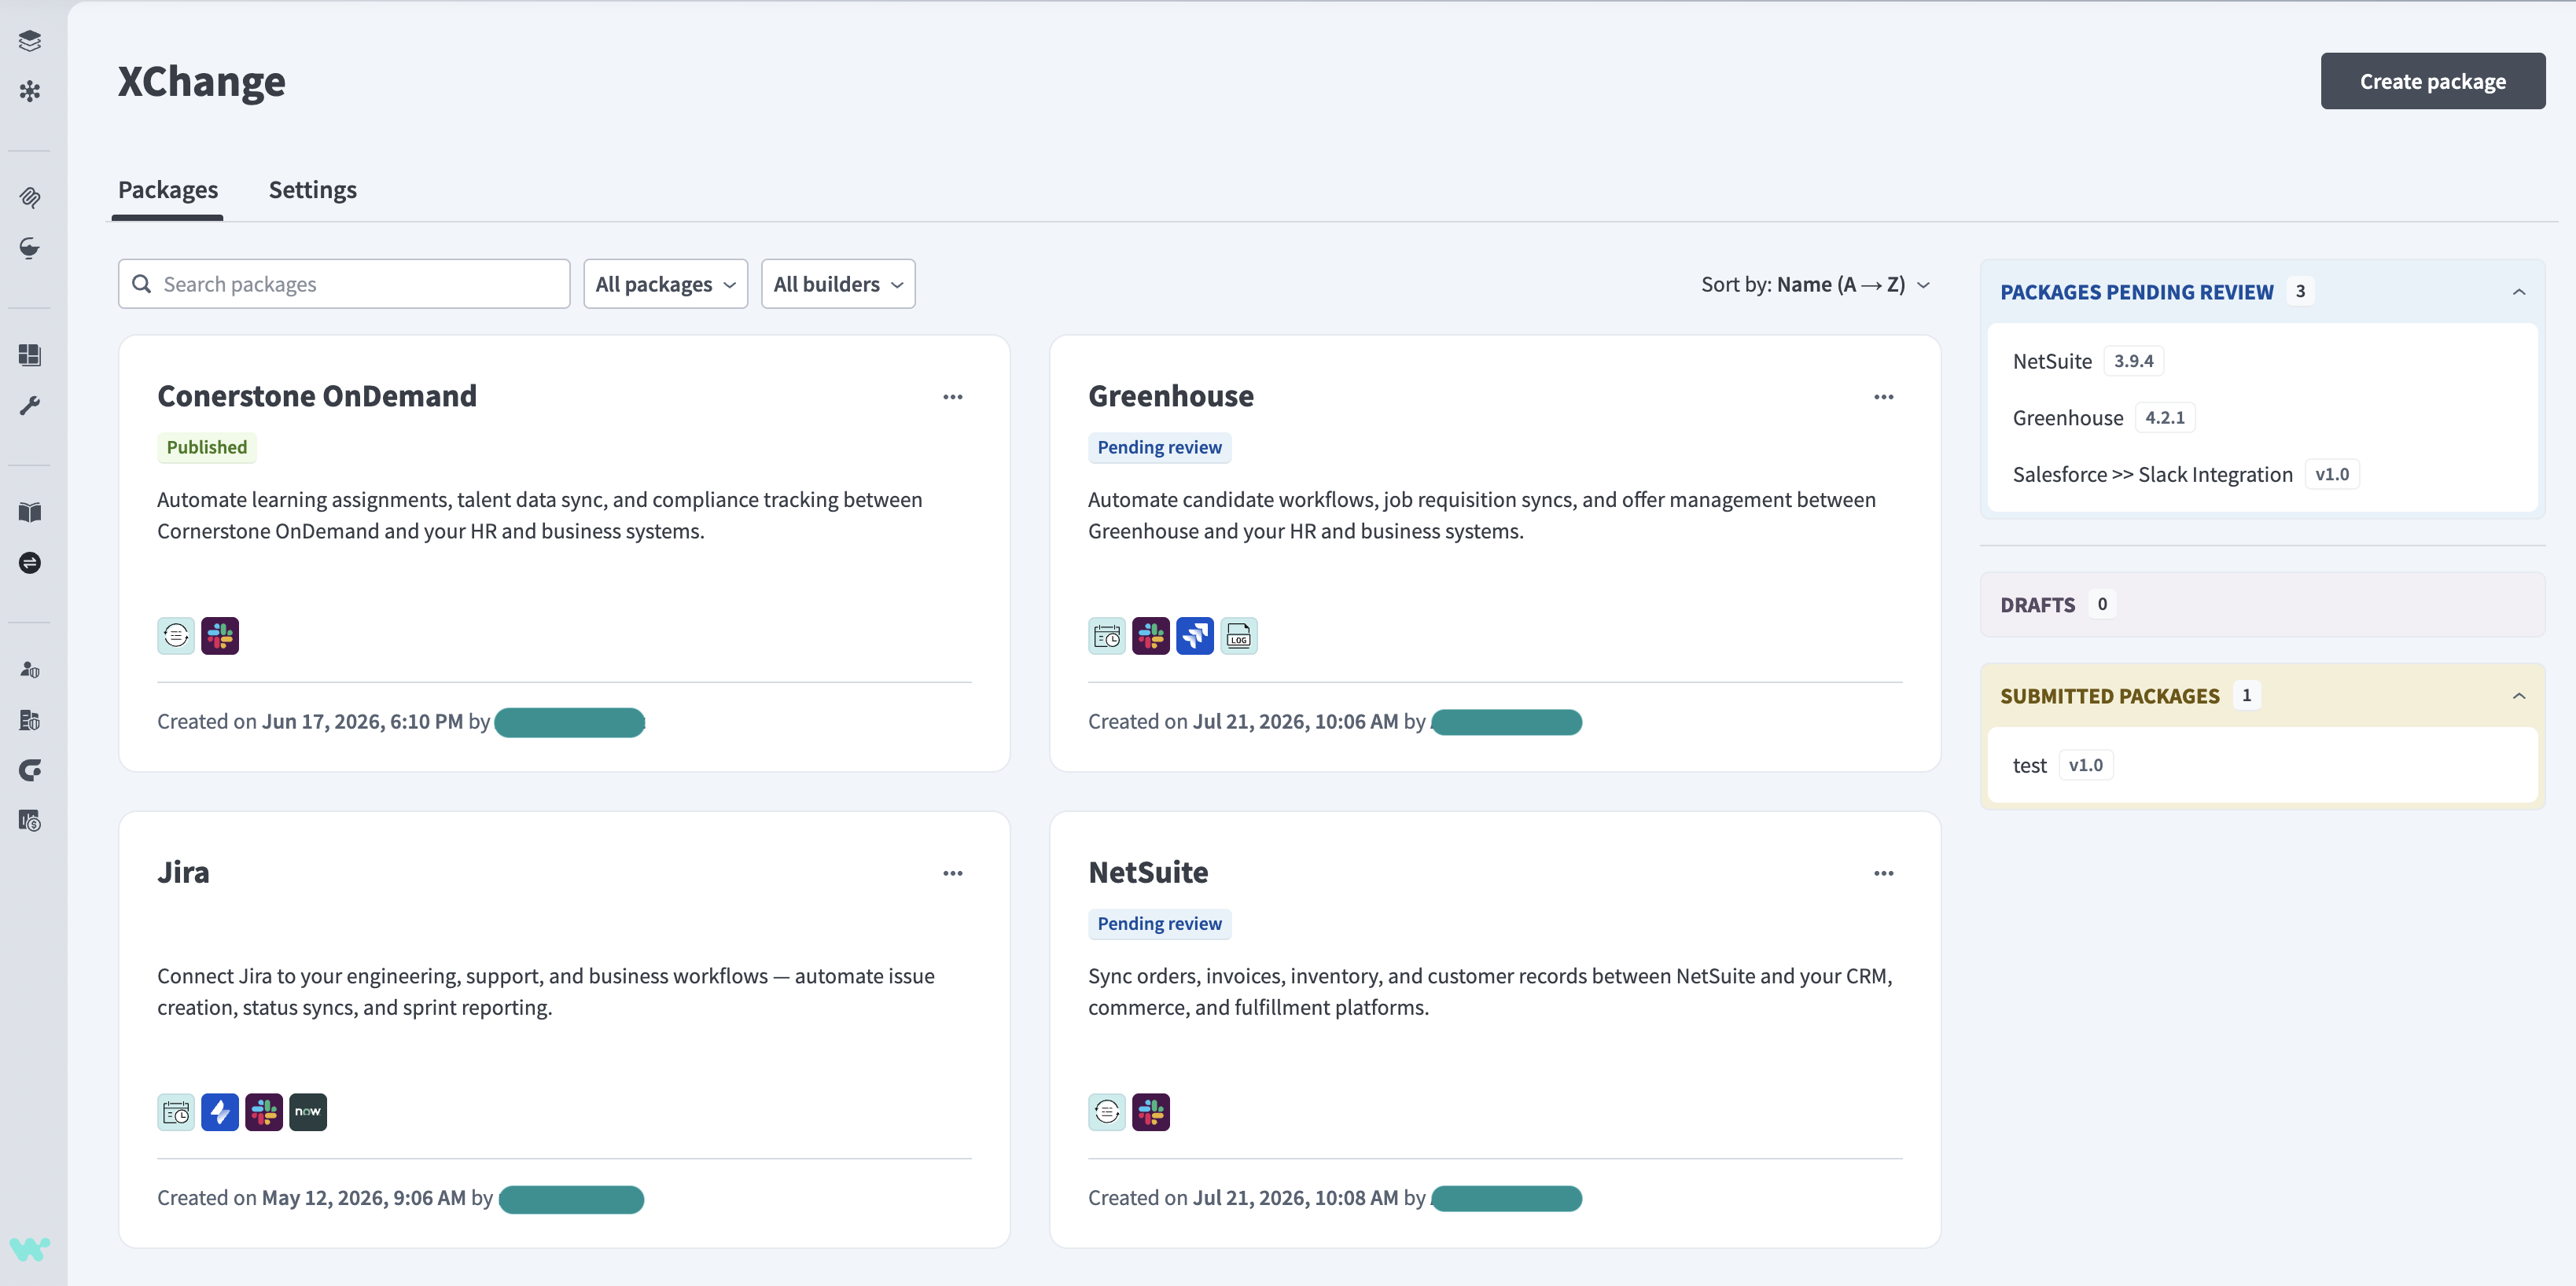Click the half-filled bowl sidebar icon
The height and width of the screenshot is (1286, 2576).
click(30, 248)
